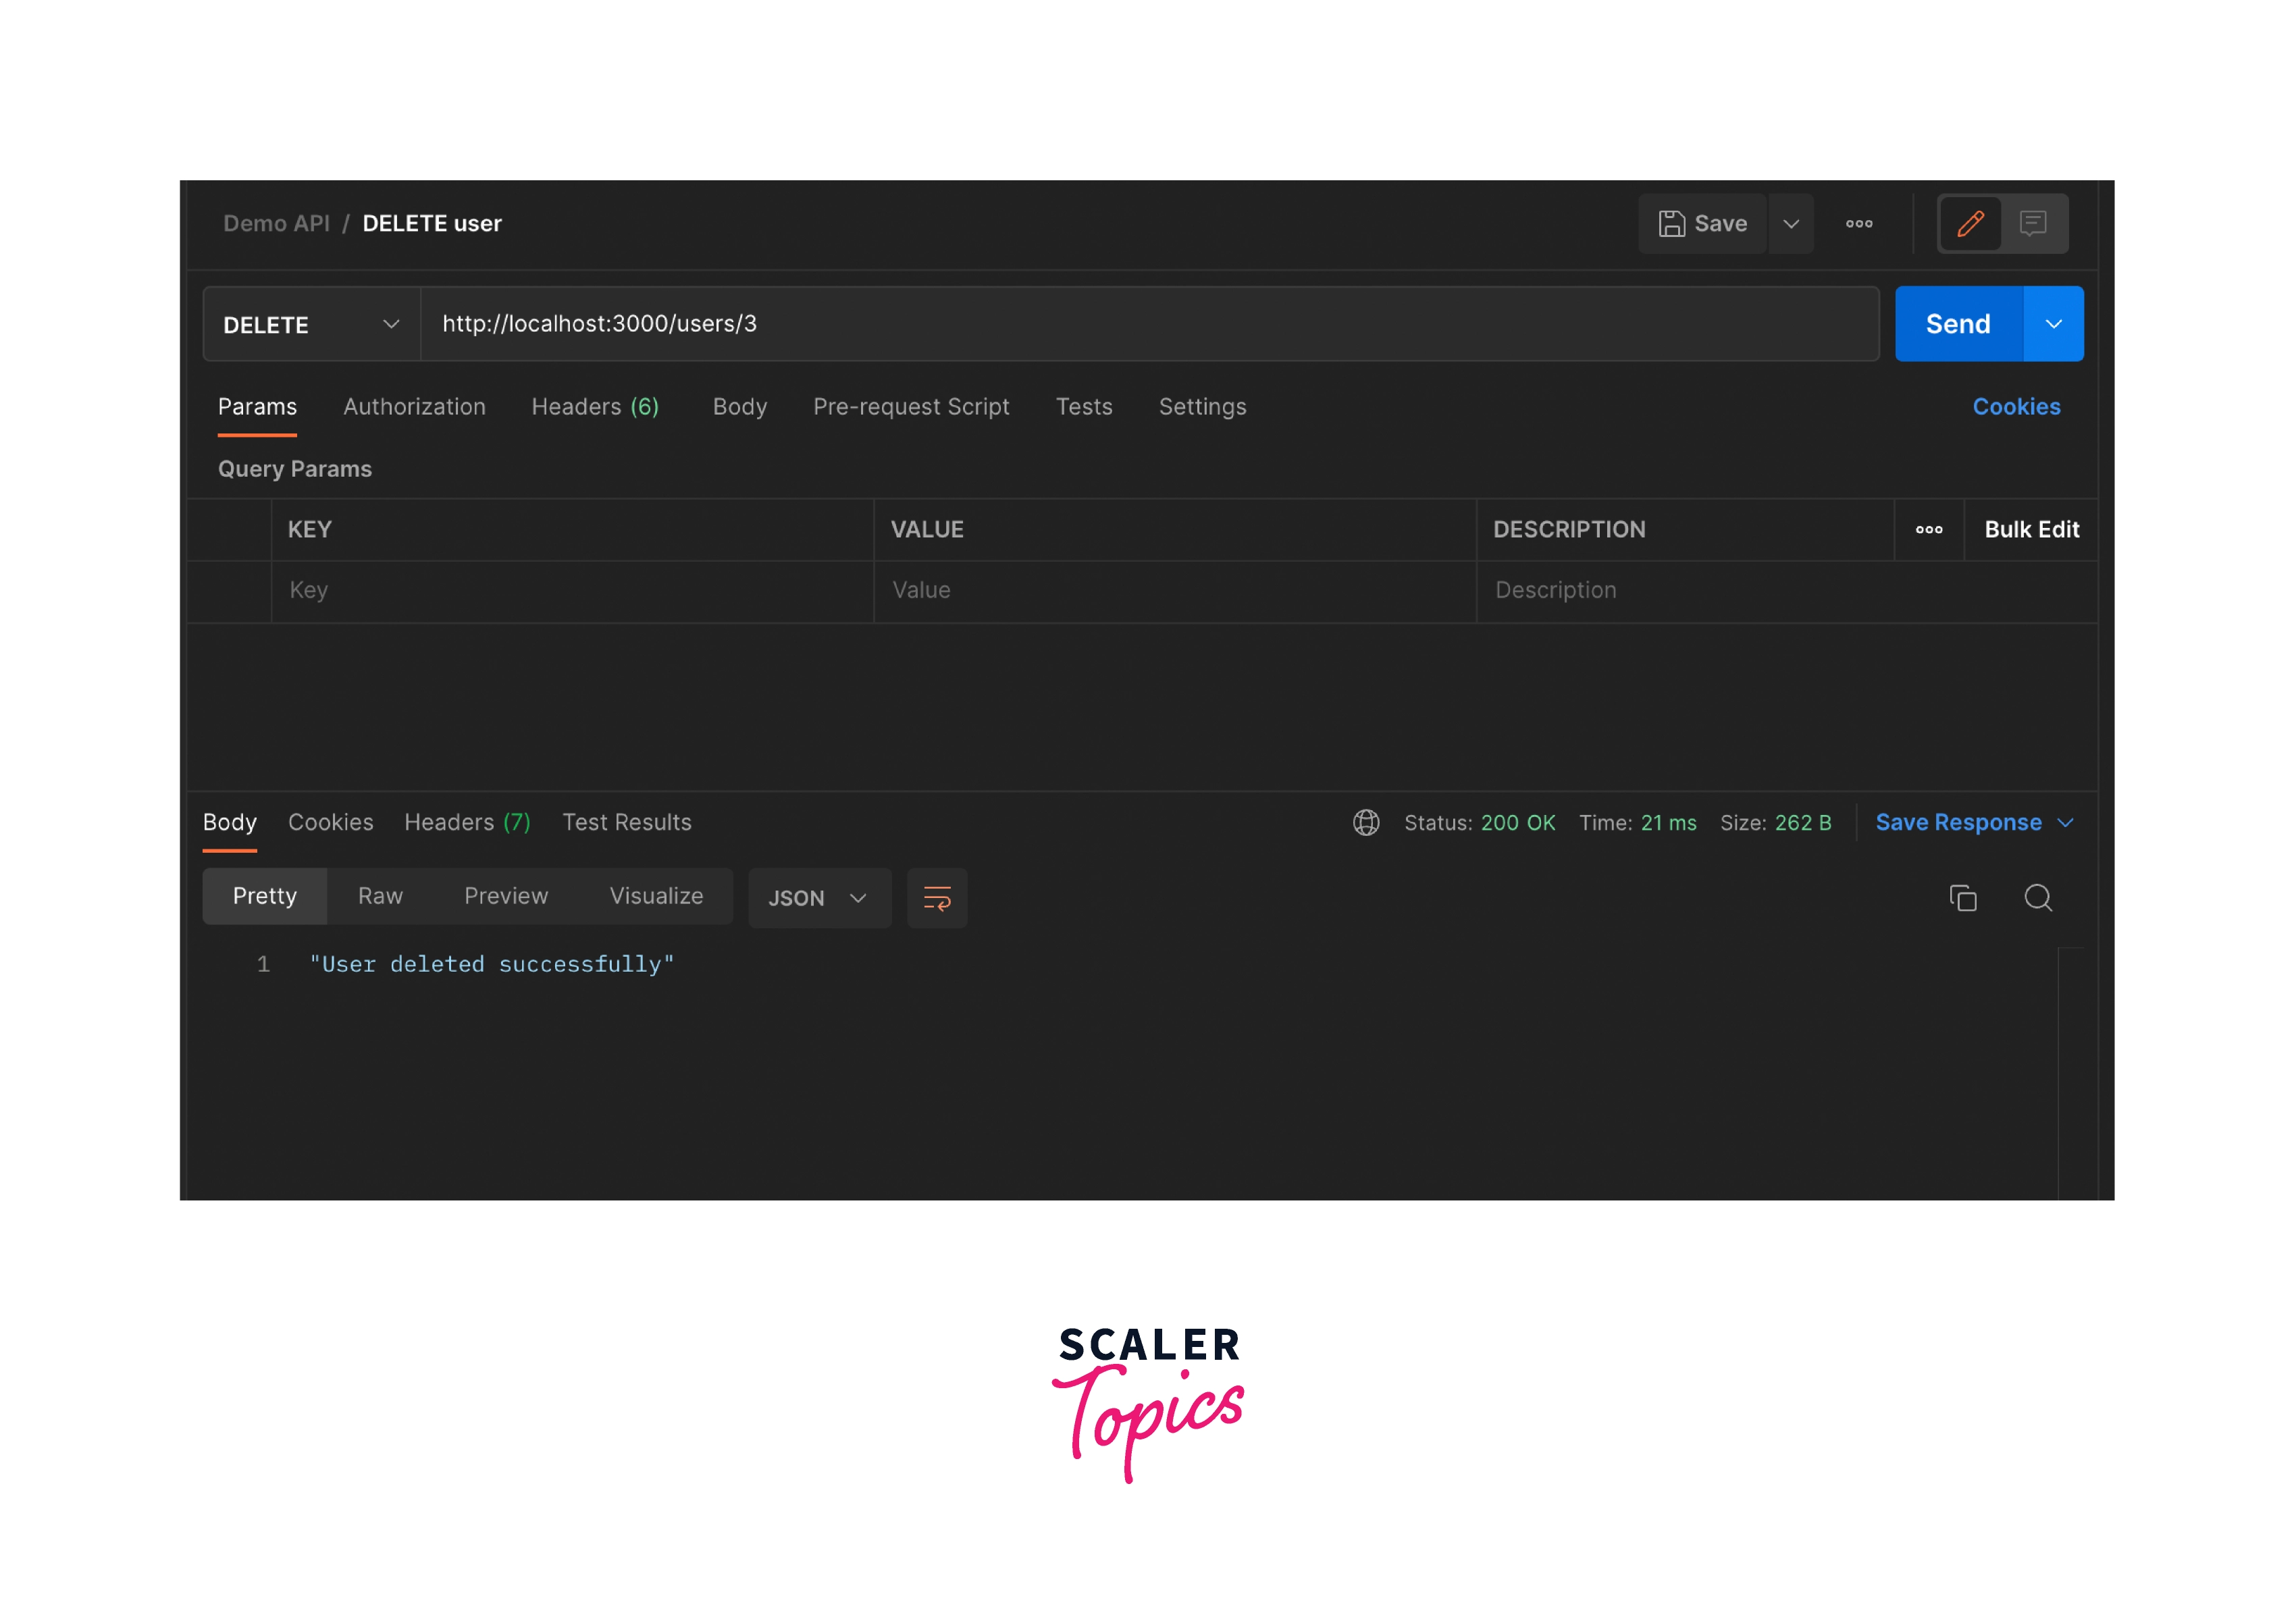Image resolution: width=2296 pixels, height=1613 pixels.
Task: Switch to response Headers (7) tab
Action: [x=466, y=822]
